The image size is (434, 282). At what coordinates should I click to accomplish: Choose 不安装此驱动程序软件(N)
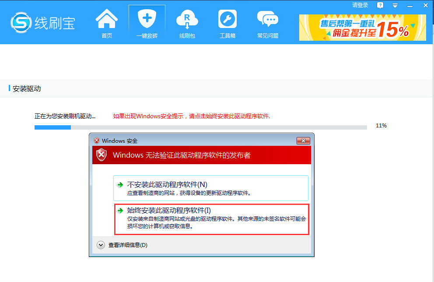[210, 188]
